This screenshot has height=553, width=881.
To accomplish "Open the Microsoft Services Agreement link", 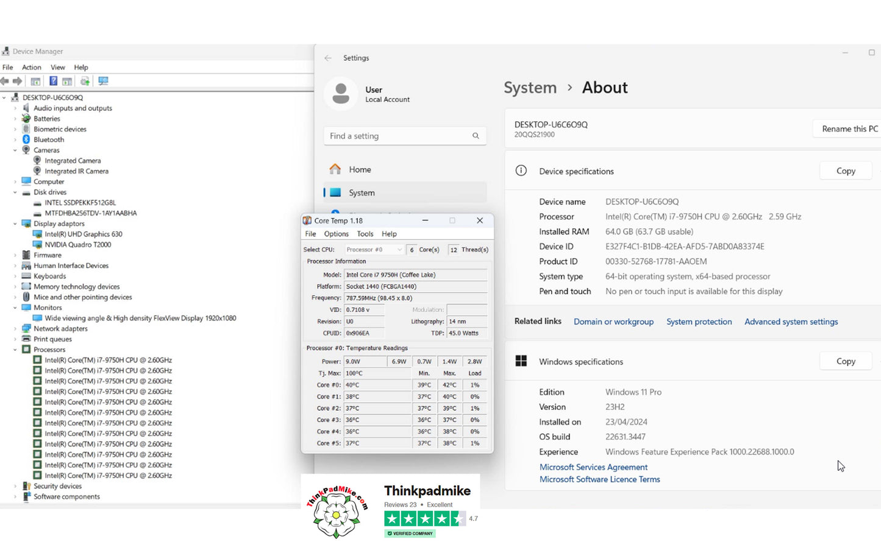I will tap(593, 467).
